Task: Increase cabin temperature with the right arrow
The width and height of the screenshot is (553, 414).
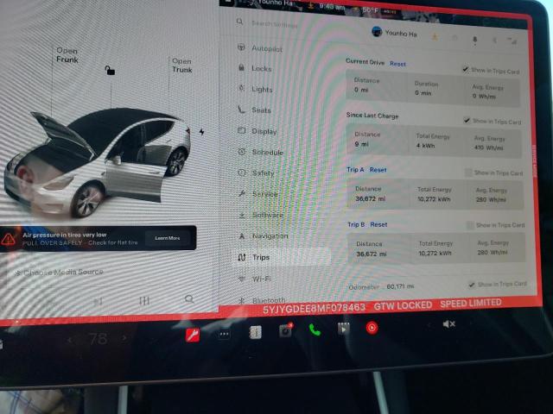Action: 124,338
